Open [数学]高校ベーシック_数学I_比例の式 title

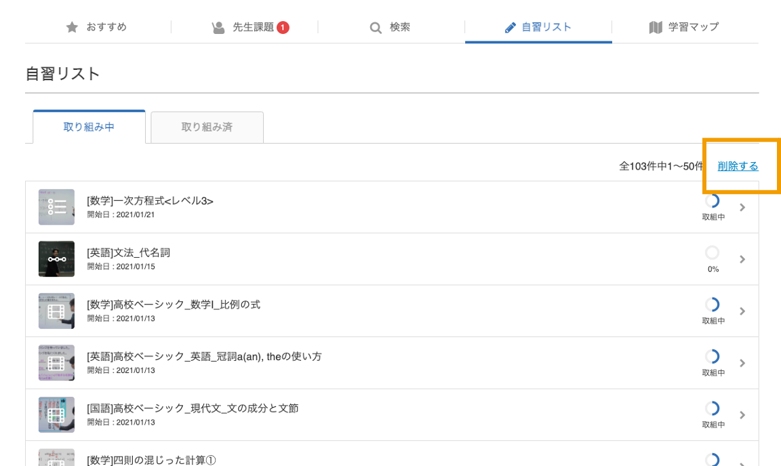174,305
